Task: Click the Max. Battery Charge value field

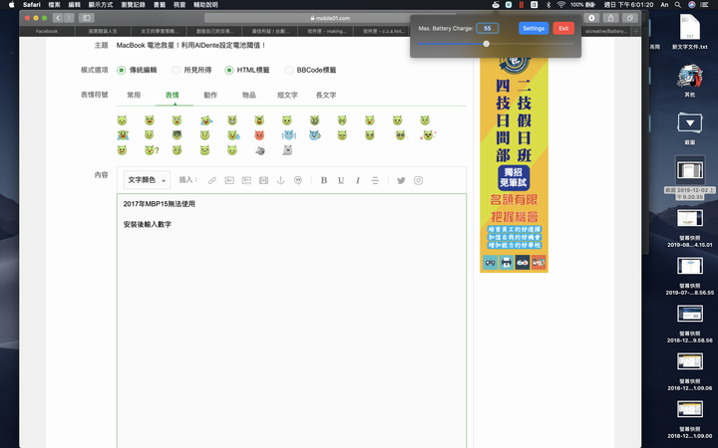Action: [x=488, y=28]
